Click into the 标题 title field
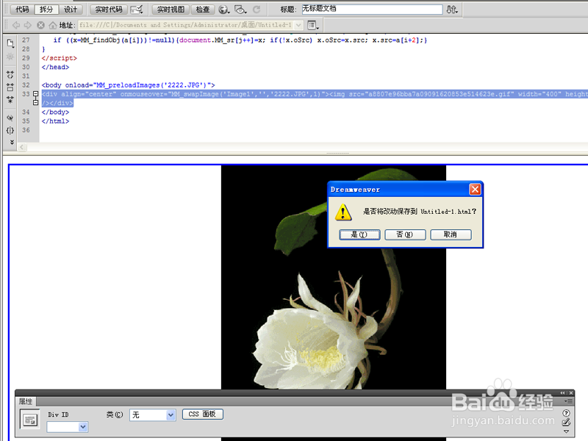The image size is (588, 441). click(x=372, y=10)
